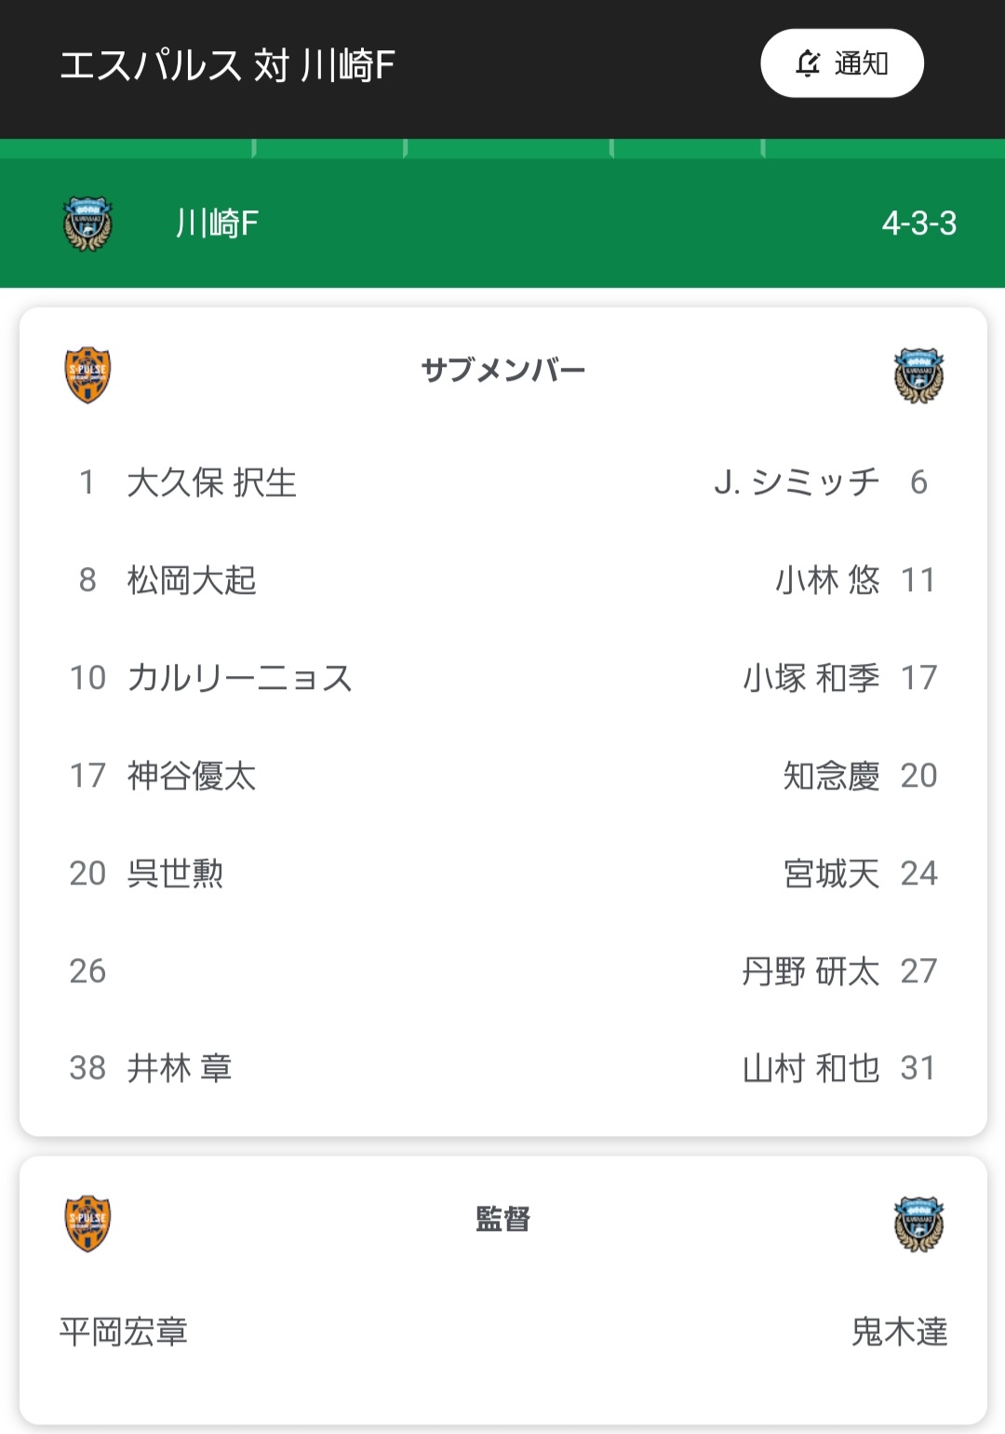Open player J. シミッチ
Viewport: 1005px width, 1434px height.
[x=796, y=482]
